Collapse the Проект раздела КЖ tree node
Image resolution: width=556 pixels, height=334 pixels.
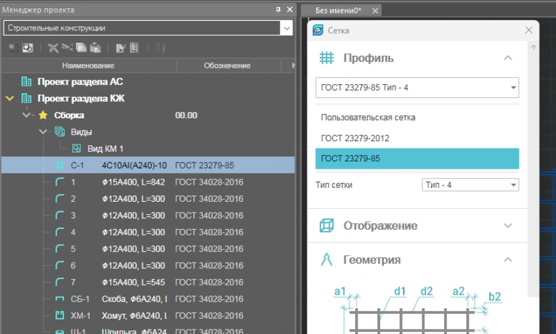tap(9, 99)
